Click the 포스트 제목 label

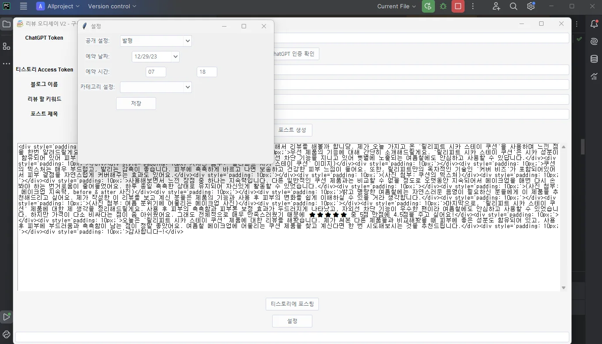[44, 114]
